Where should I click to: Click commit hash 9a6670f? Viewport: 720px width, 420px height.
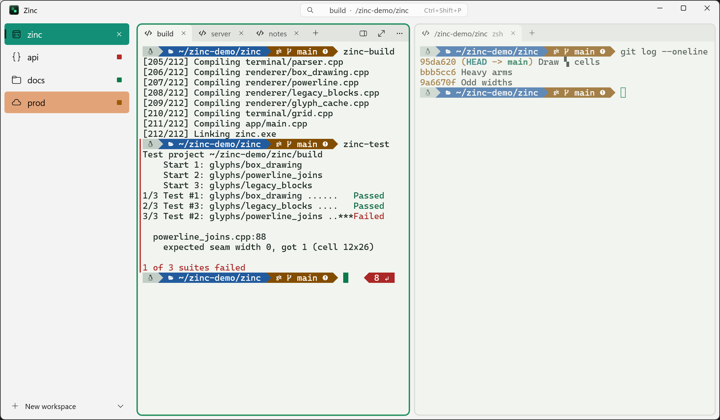tap(438, 83)
